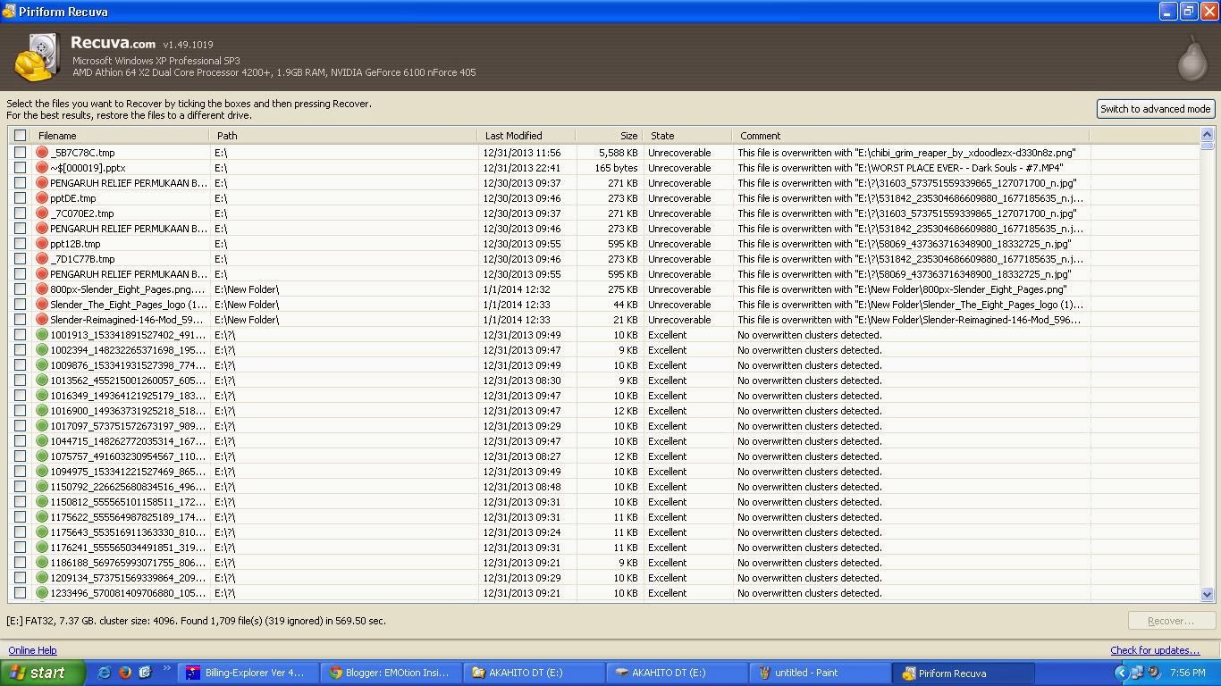Screen dimensions: 1221x686
Task: Click the red status icon for pptDE.tmp
Action: (x=42, y=198)
